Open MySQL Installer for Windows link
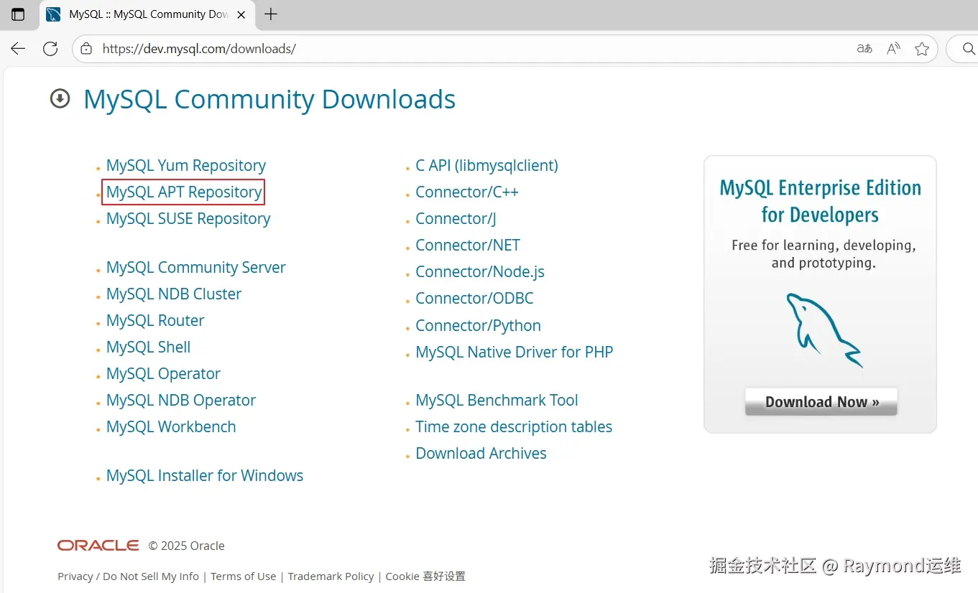Screen dimensions: 978x593 coord(205,475)
